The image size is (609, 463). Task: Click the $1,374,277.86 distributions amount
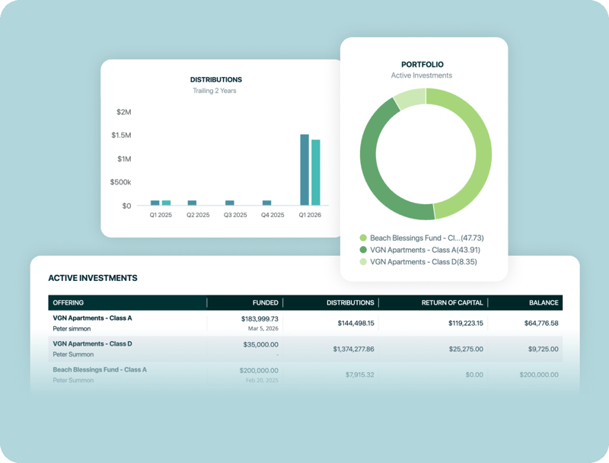click(353, 349)
